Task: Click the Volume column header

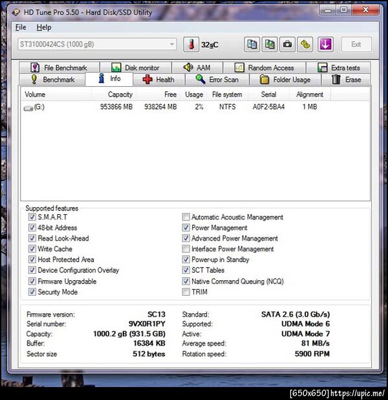Action: pos(56,94)
